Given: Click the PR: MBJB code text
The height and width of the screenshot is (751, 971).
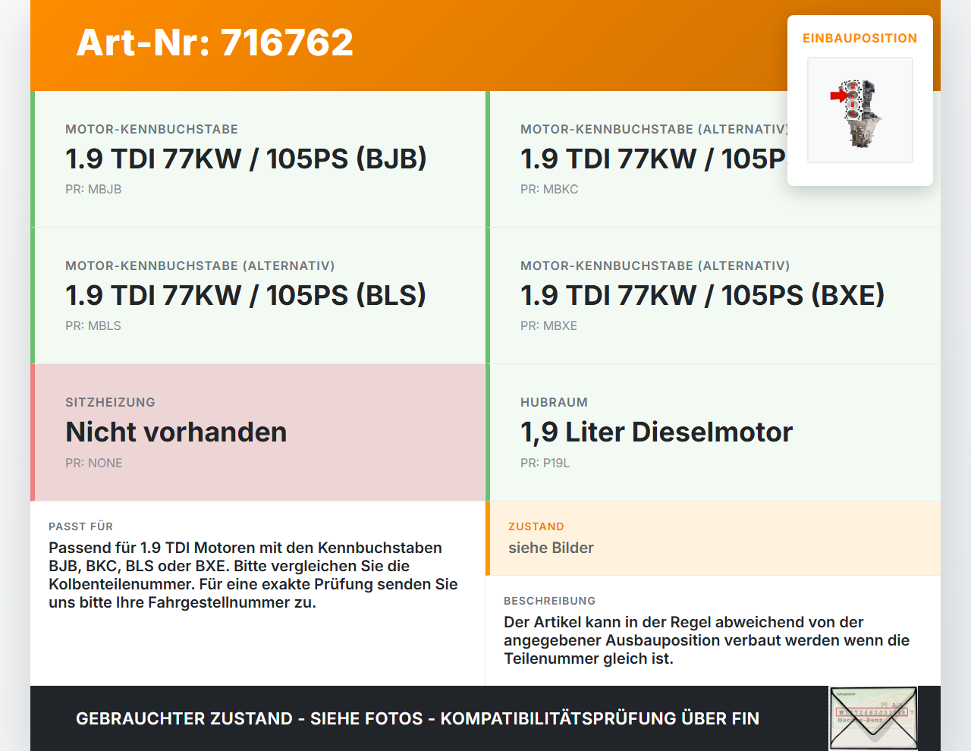Looking at the screenshot, I should (x=93, y=190).
